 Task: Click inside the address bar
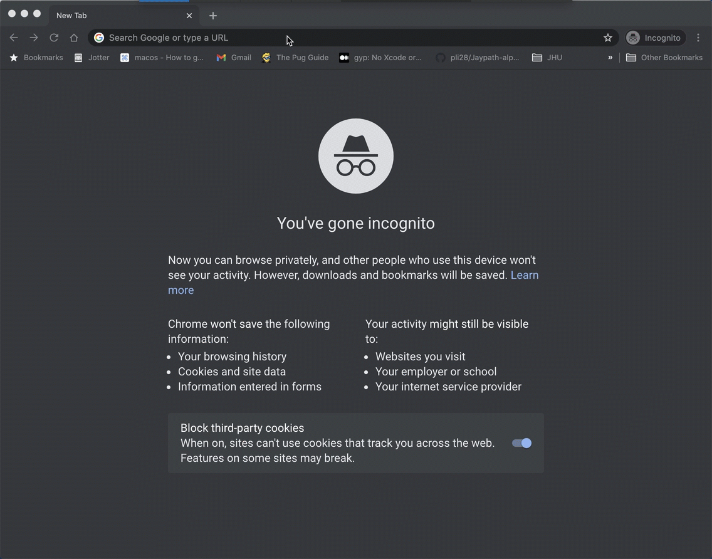(313, 38)
